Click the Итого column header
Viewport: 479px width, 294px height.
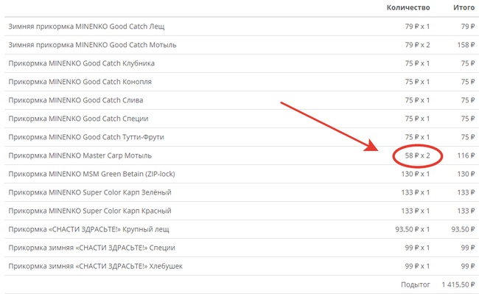point(464,7)
